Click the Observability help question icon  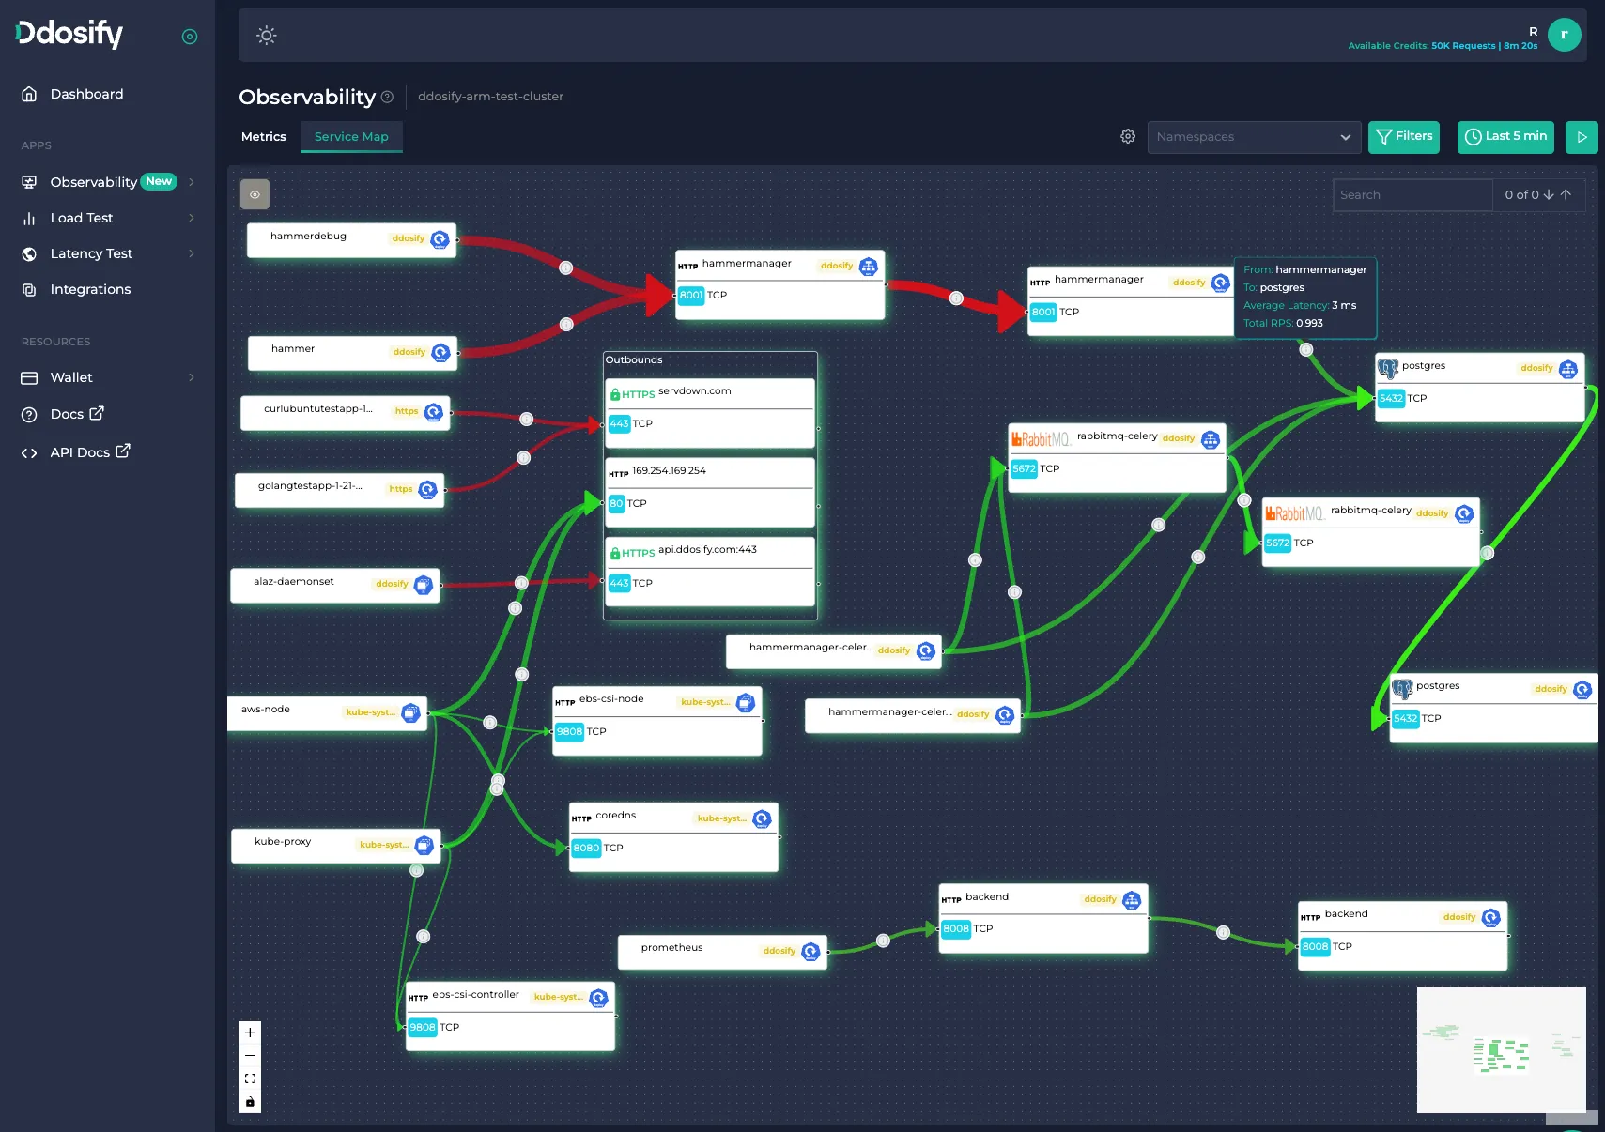387,97
